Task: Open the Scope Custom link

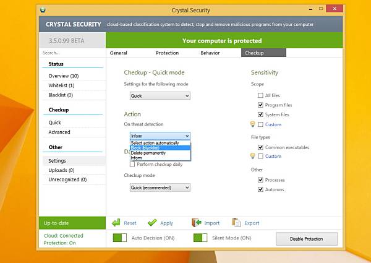Action: point(273,124)
